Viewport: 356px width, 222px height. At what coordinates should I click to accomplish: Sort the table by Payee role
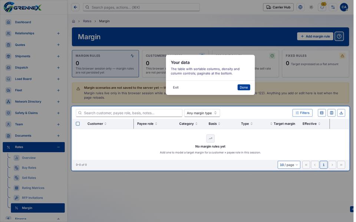click(x=147, y=124)
